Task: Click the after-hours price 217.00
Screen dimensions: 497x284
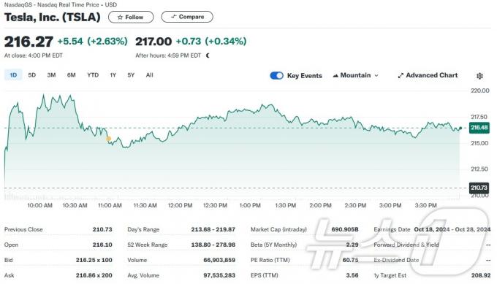Action: click(153, 41)
